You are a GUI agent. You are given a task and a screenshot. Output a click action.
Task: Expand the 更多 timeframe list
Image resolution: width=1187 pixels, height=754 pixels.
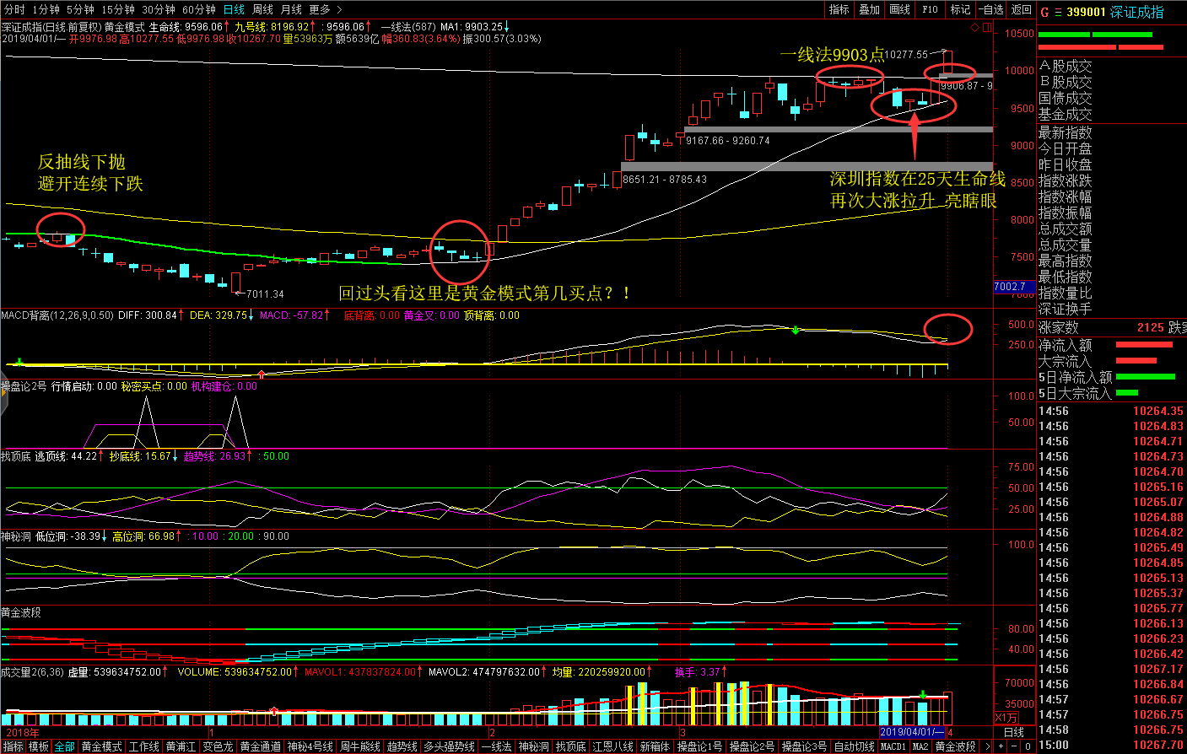326,9
